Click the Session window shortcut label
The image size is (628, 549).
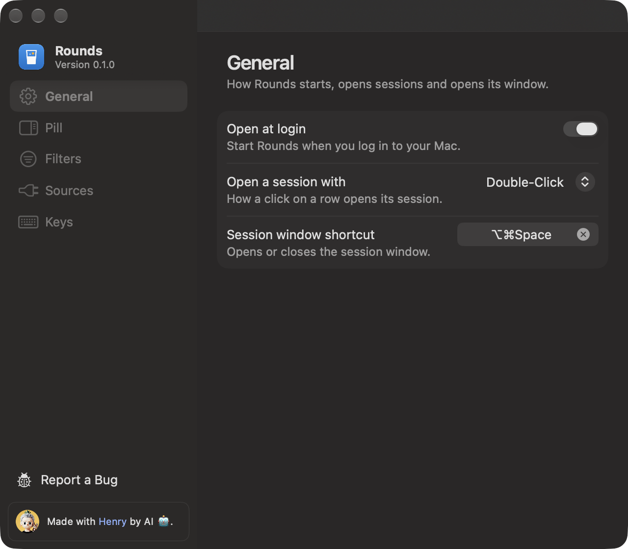[x=301, y=235]
